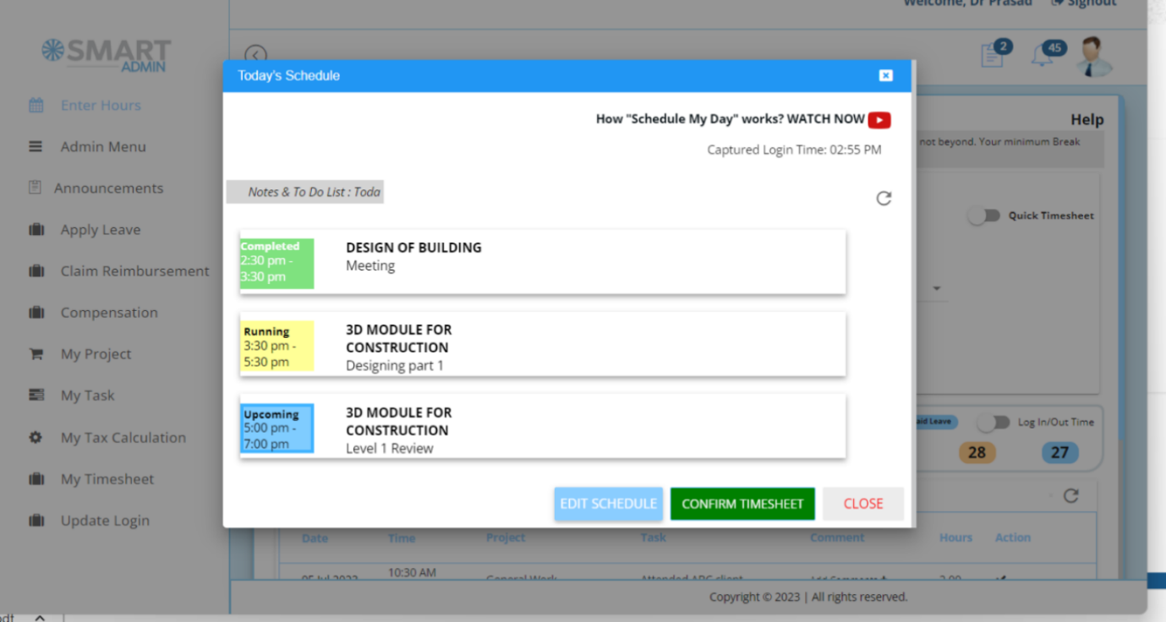Screen dimensions: 1166x622
Task: Go to My Timesheet in sidebar
Action: pos(107,479)
